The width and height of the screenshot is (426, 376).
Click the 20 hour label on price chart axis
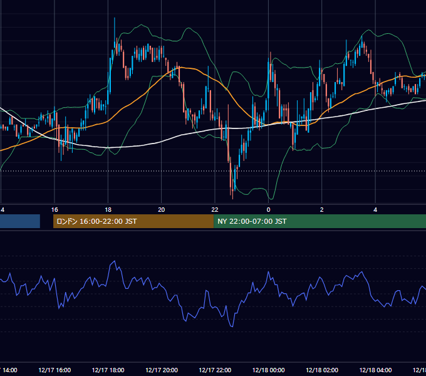pyautogui.click(x=162, y=210)
